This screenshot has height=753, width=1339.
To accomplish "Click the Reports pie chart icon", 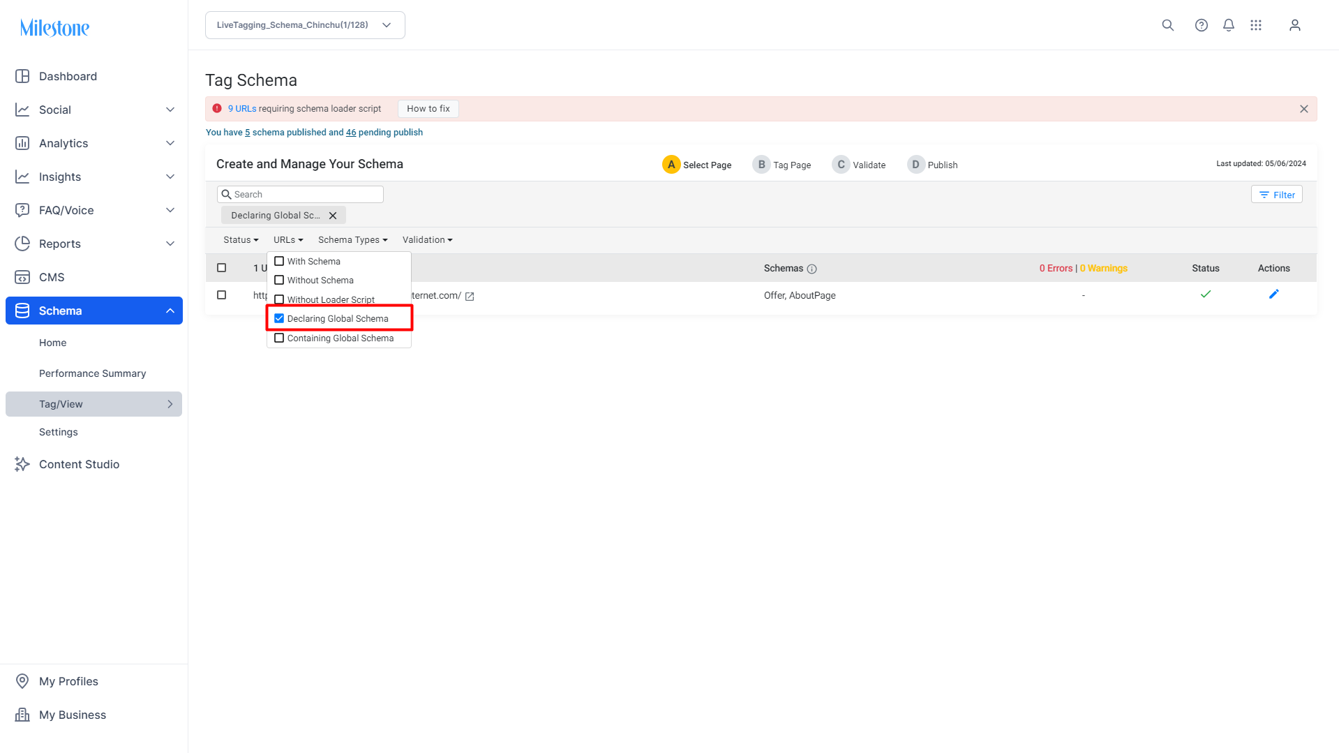I will [22, 244].
